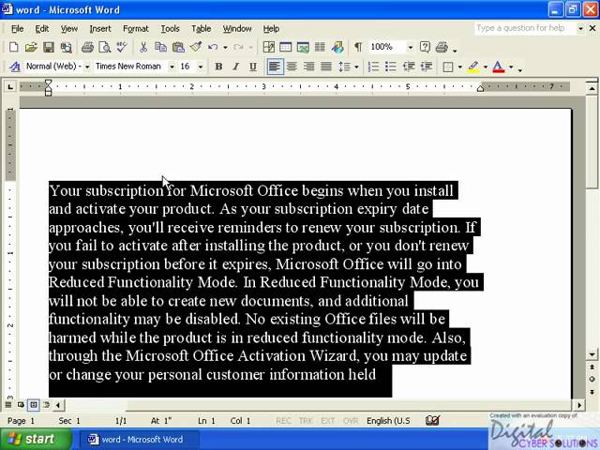Click the Microsoft Word Help icon
Screen dimensions: 600x450
point(425,47)
